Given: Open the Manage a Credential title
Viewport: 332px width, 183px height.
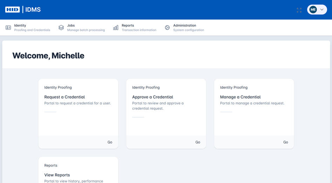Looking at the screenshot, I should point(240,97).
